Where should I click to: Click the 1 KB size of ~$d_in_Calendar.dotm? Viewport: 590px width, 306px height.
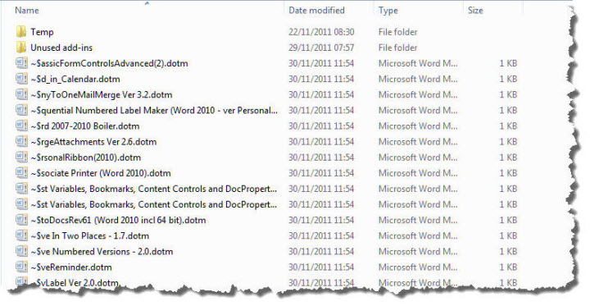[x=508, y=79]
